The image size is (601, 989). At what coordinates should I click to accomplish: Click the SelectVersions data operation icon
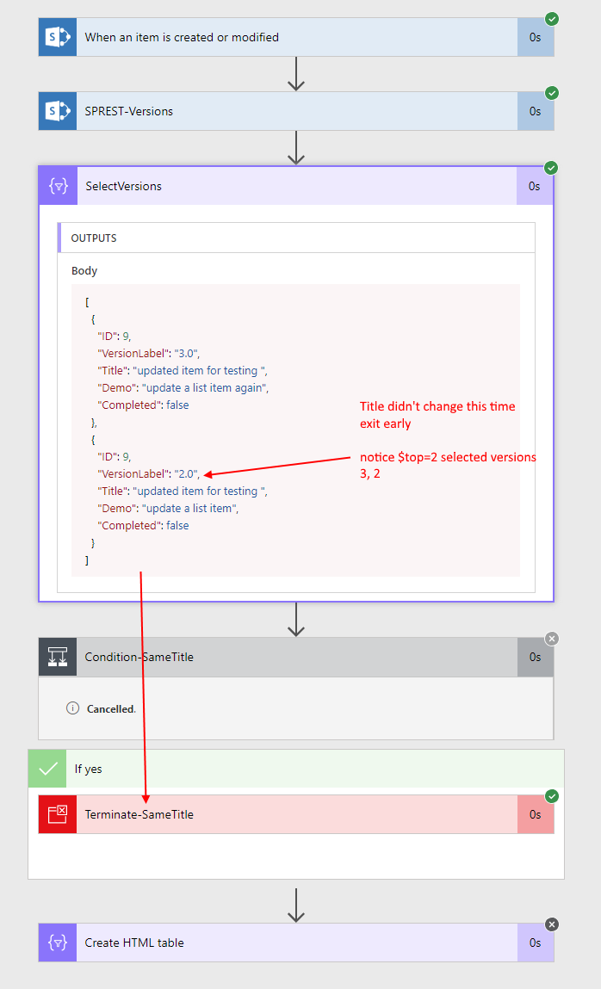pos(58,186)
